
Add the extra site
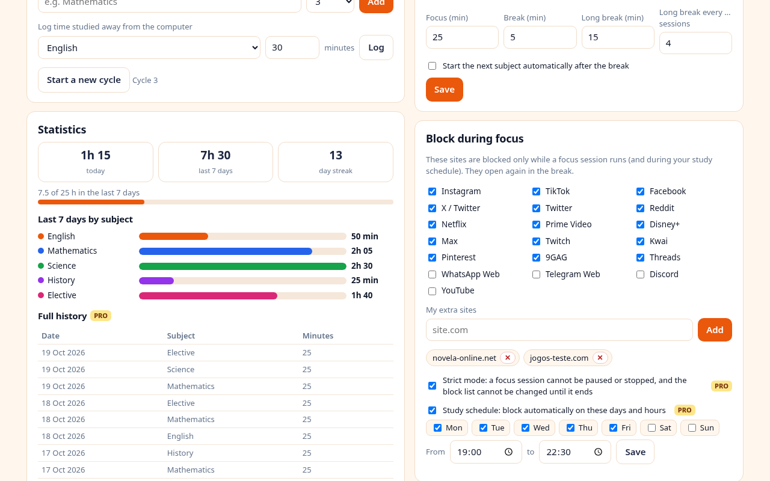(x=715, y=330)
